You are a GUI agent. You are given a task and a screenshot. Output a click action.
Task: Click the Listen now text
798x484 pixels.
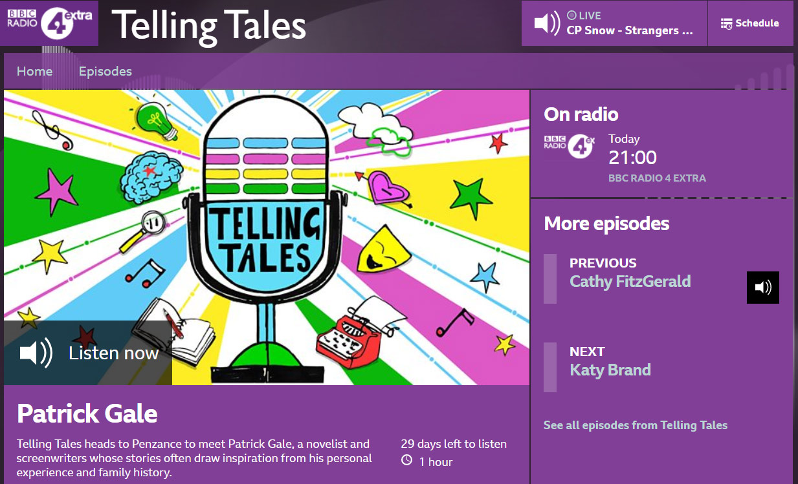pos(113,353)
